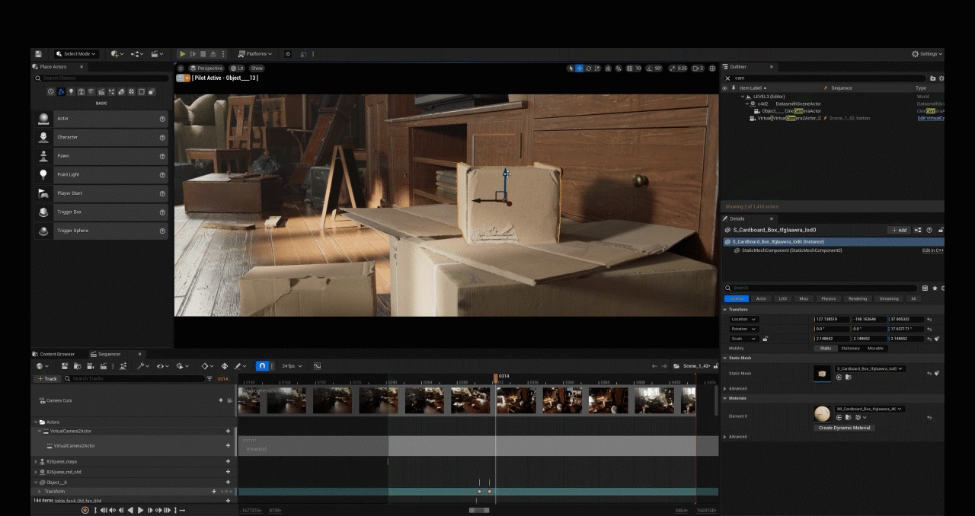Collapse the Transform section in Details
975x516 pixels.
(x=726, y=310)
